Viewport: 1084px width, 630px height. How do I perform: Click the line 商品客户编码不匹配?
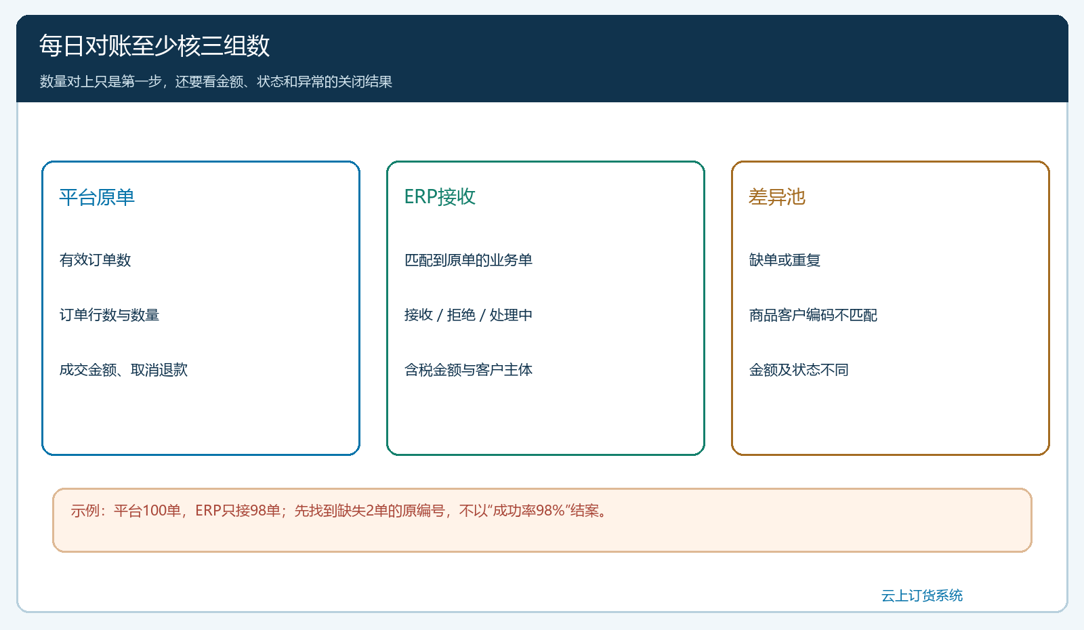click(813, 315)
